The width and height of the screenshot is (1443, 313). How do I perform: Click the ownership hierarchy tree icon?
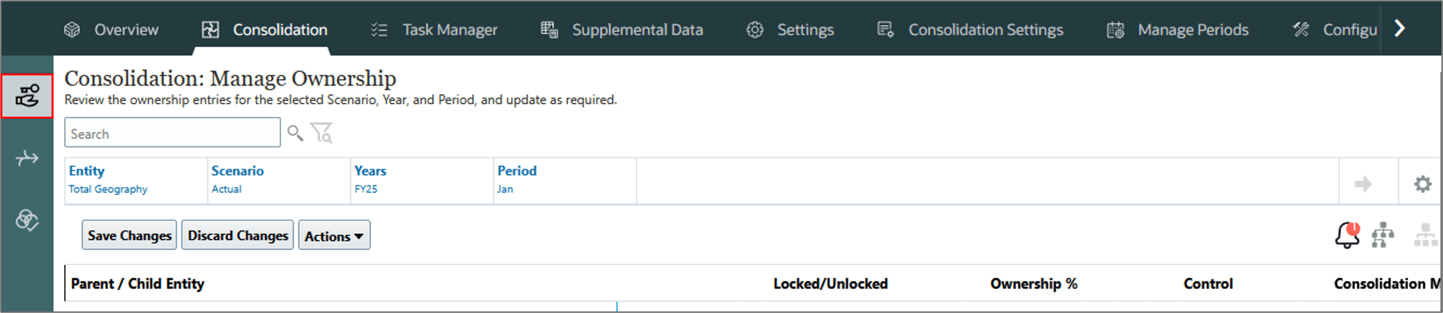coord(1384,235)
